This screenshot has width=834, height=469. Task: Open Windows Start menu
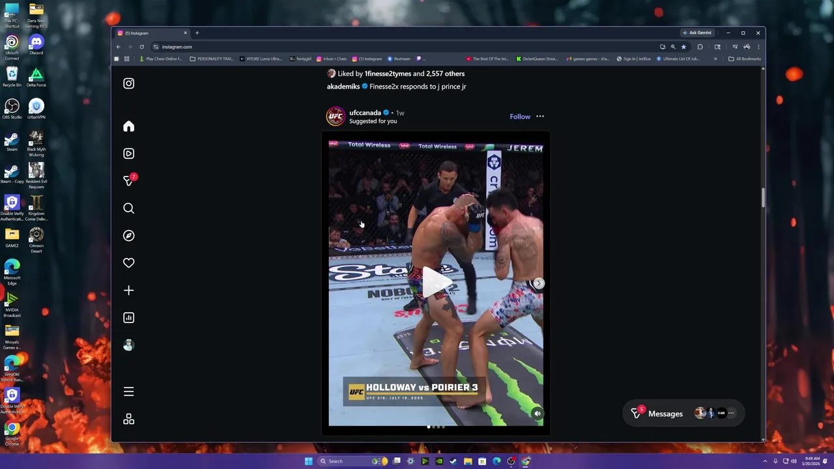pos(308,461)
